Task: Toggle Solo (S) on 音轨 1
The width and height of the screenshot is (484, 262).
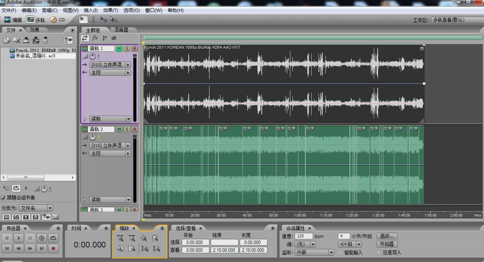Action: point(127,48)
